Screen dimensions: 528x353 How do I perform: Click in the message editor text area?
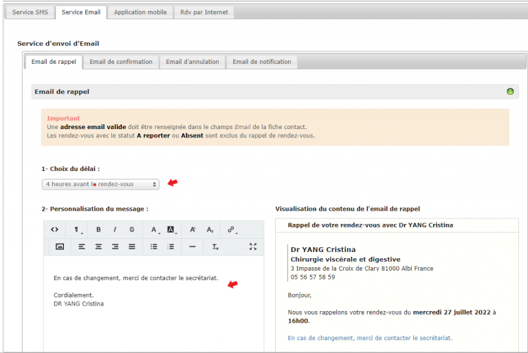[153, 303]
